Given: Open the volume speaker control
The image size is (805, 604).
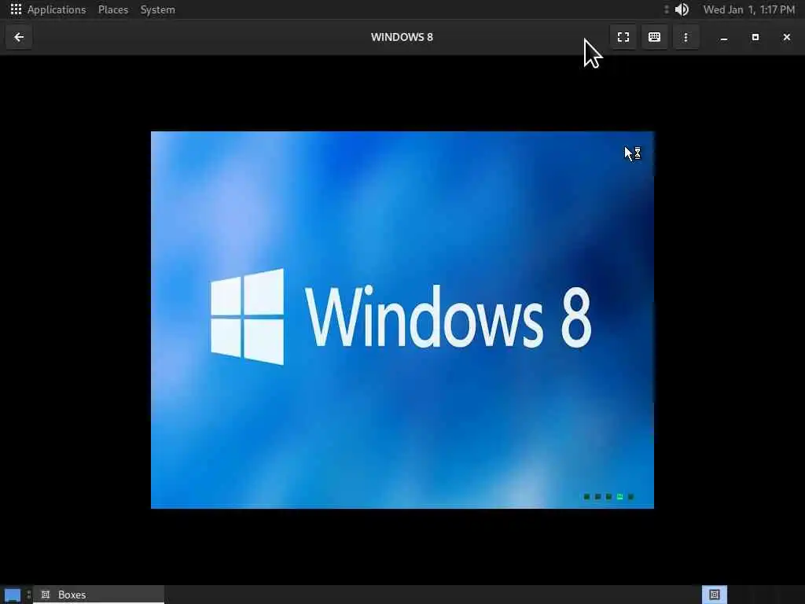Looking at the screenshot, I should (682, 9).
